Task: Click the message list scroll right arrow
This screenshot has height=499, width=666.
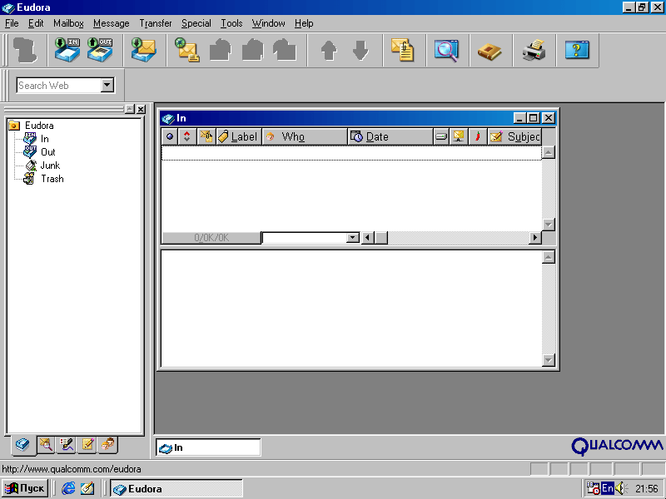Action: click(535, 238)
